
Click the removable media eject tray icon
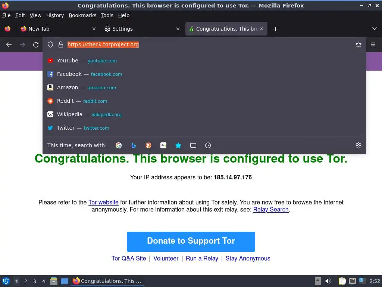click(318, 281)
